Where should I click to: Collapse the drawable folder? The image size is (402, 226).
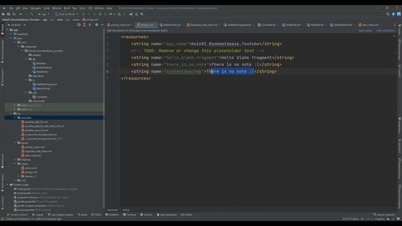(x=15, y=117)
